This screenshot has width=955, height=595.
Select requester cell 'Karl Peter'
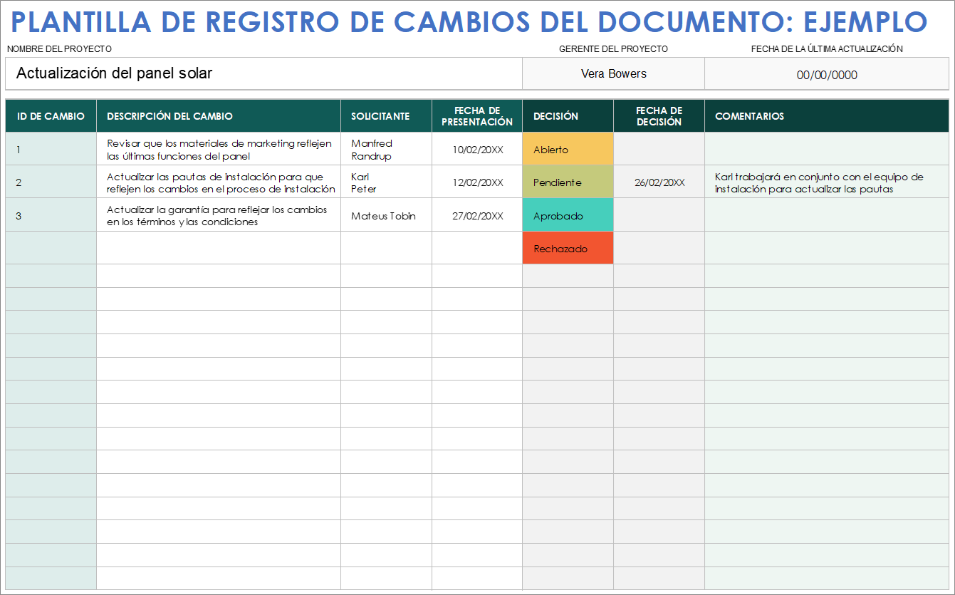pos(386,182)
